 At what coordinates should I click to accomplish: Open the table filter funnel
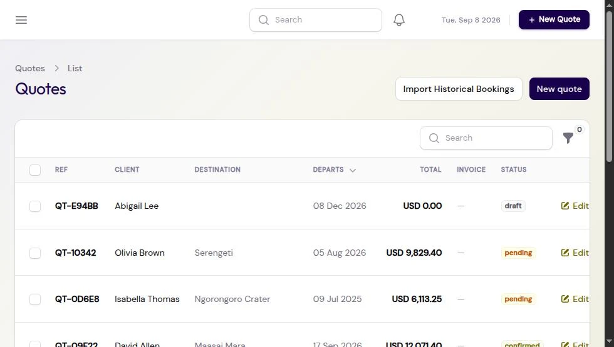coord(568,138)
